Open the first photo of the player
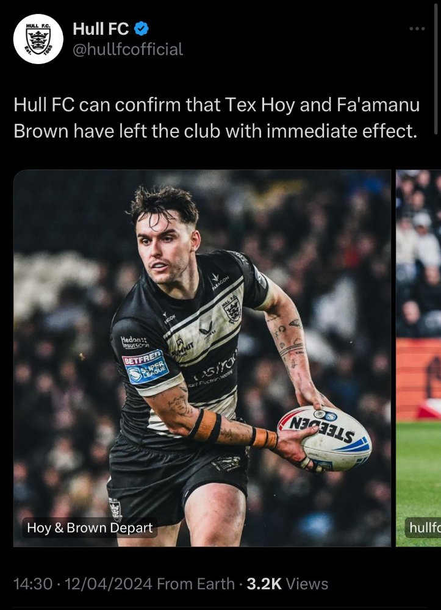 (x=202, y=358)
